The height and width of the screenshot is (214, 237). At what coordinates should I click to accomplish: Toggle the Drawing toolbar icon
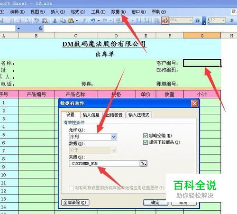(x=165, y=20)
